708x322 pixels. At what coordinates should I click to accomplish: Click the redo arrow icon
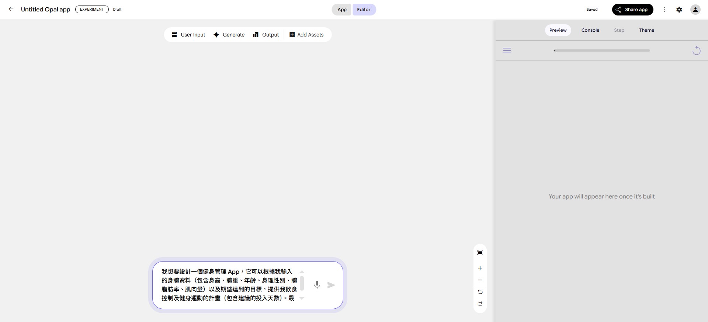point(480,304)
